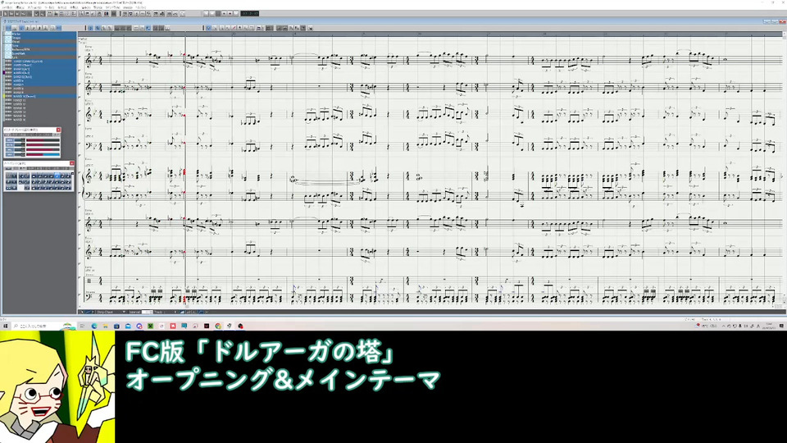Open Google Chrome from the taskbar
Image resolution: width=787 pixels, height=443 pixels.
coord(218,326)
